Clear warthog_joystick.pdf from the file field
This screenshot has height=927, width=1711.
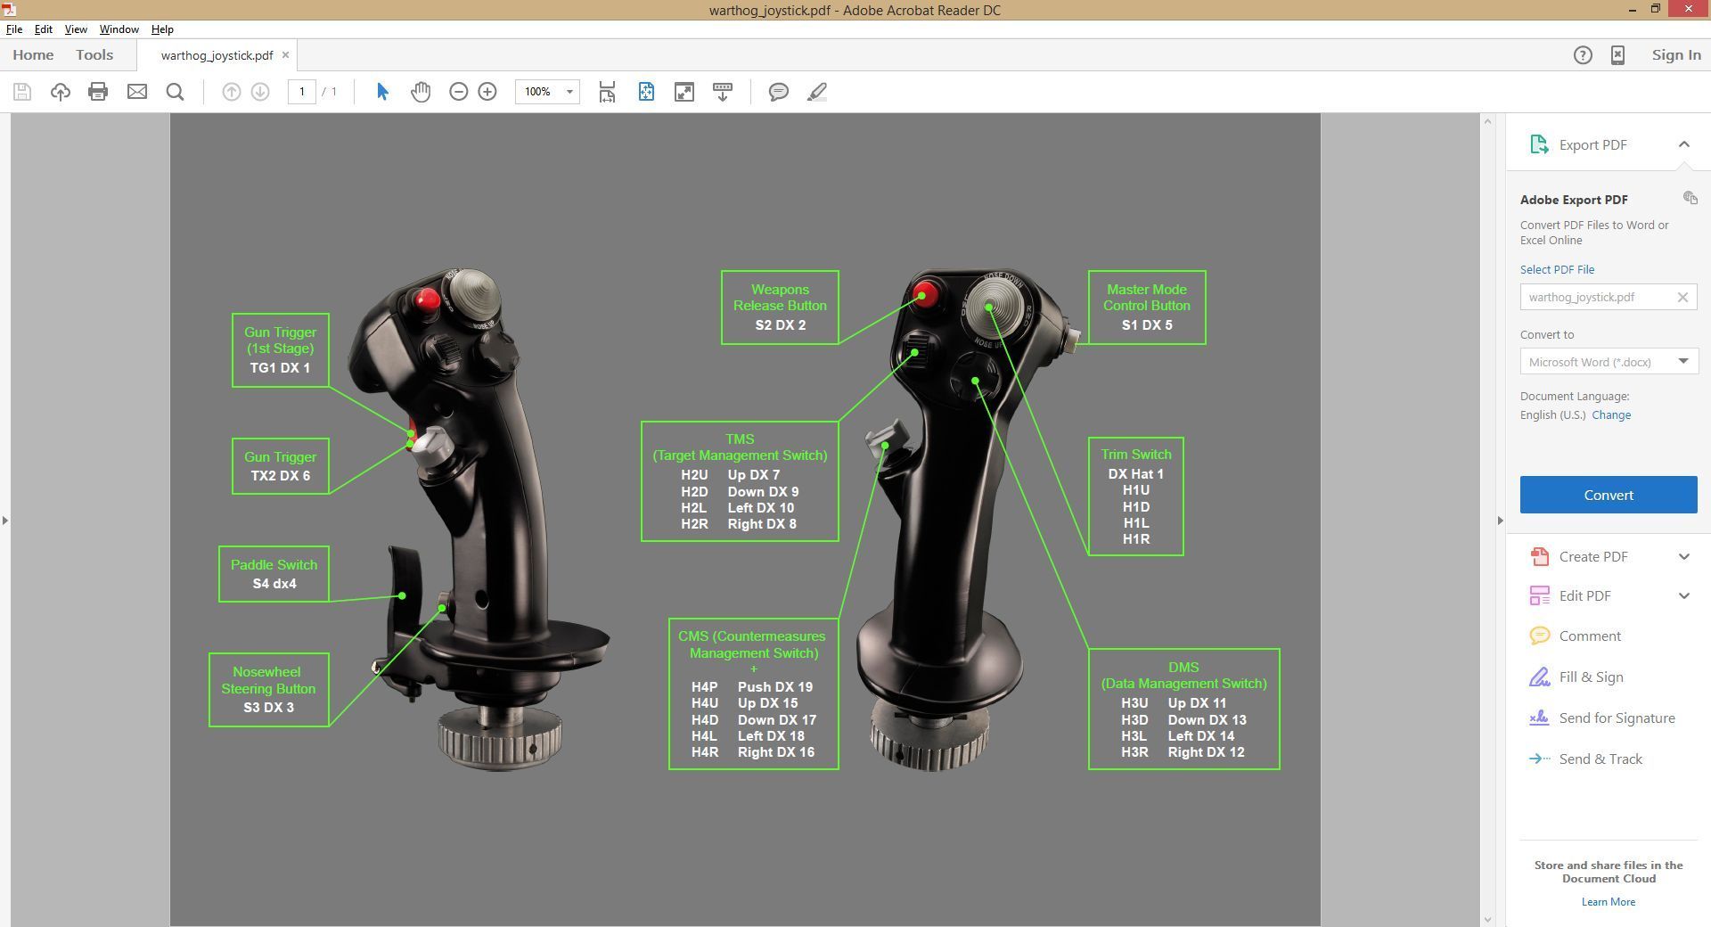pos(1683,297)
